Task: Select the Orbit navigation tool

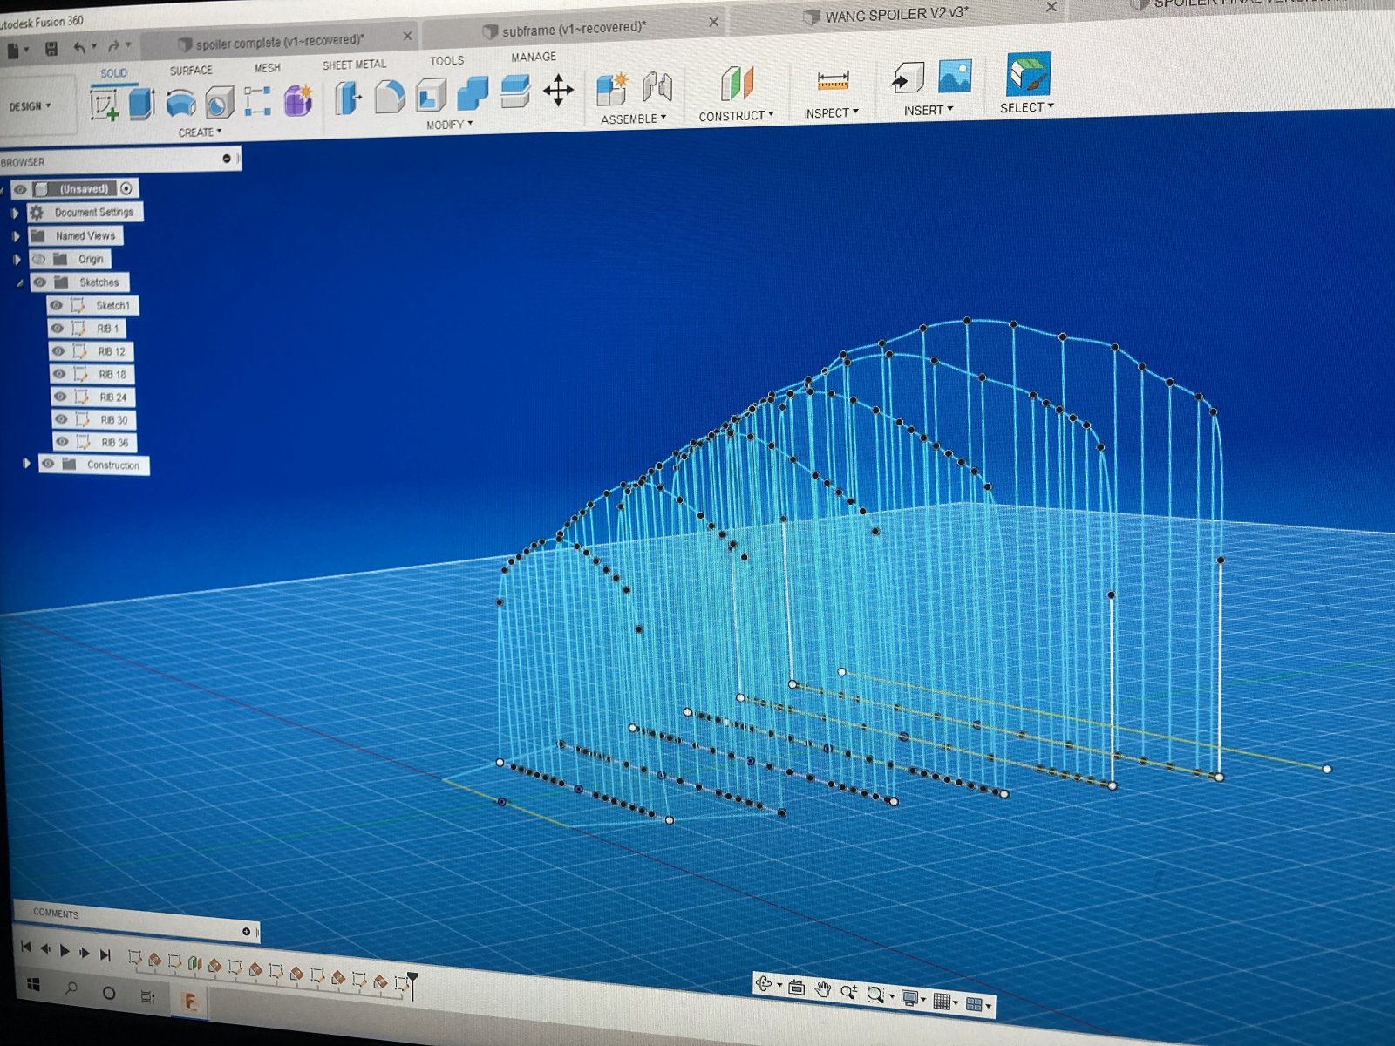Action: tap(763, 985)
